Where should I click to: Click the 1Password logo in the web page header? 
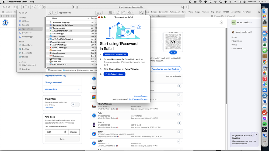coord(5,23)
